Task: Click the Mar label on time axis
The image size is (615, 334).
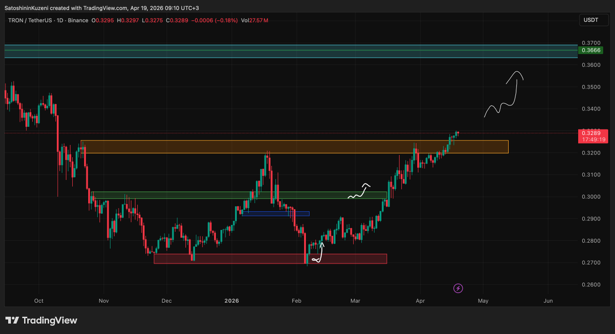Action: (x=355, y=301)
